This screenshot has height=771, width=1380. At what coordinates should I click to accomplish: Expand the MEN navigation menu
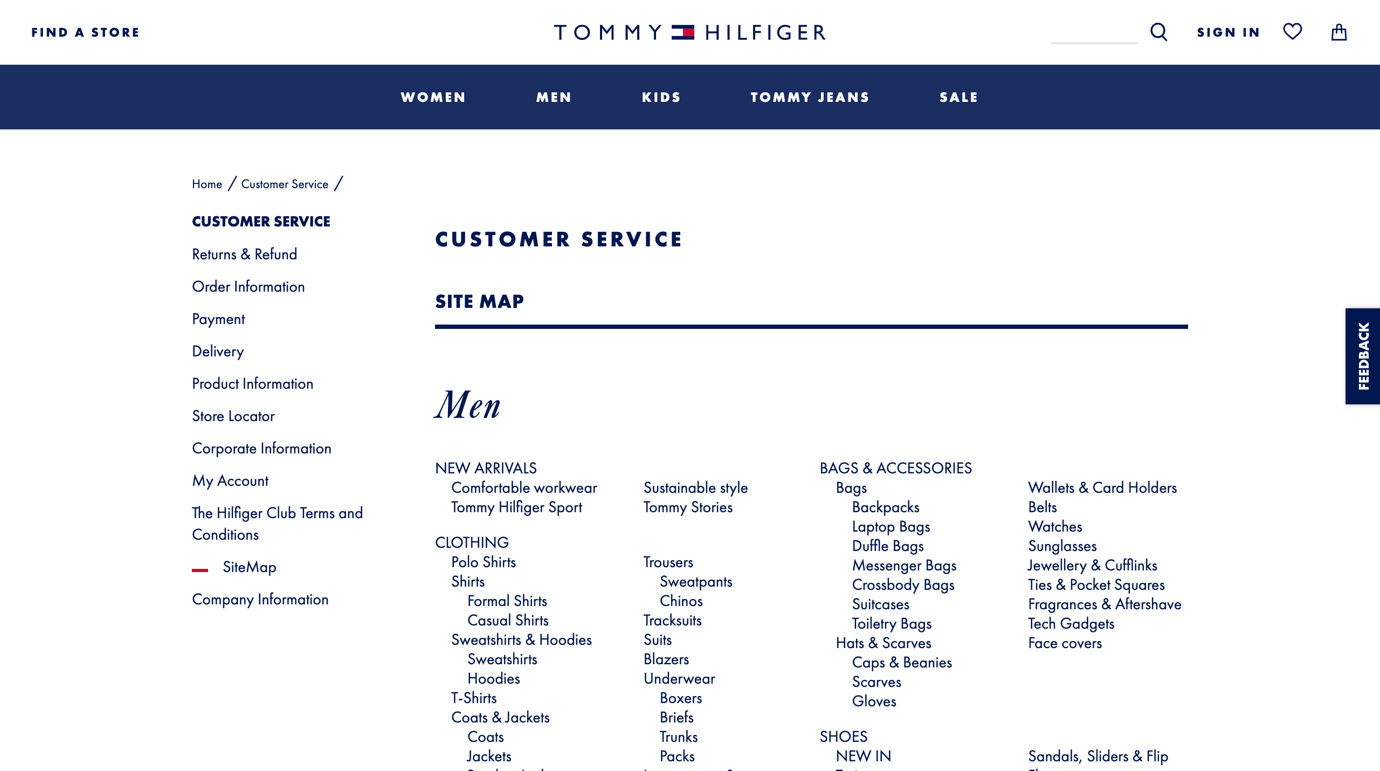point(555,97)
